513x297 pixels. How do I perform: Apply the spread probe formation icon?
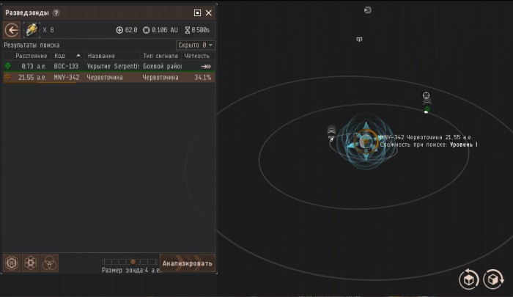click(x=31, y=263)
